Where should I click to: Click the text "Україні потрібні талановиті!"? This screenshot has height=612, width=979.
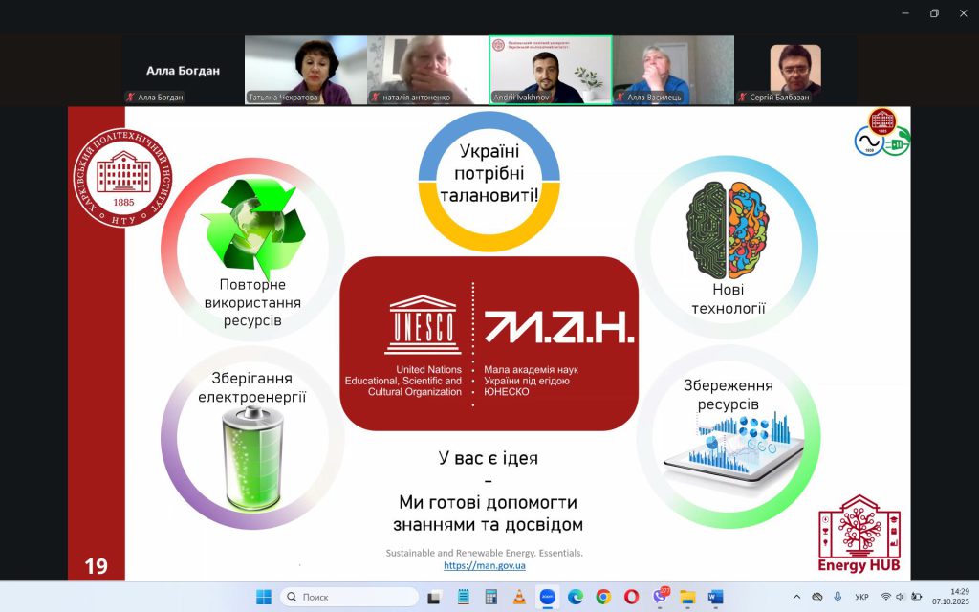tap(489, 173)
